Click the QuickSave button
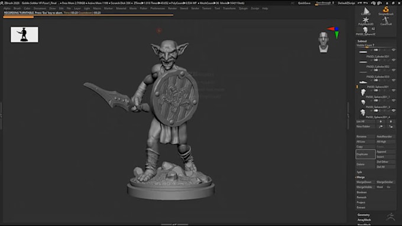 (x=304, y=3)
